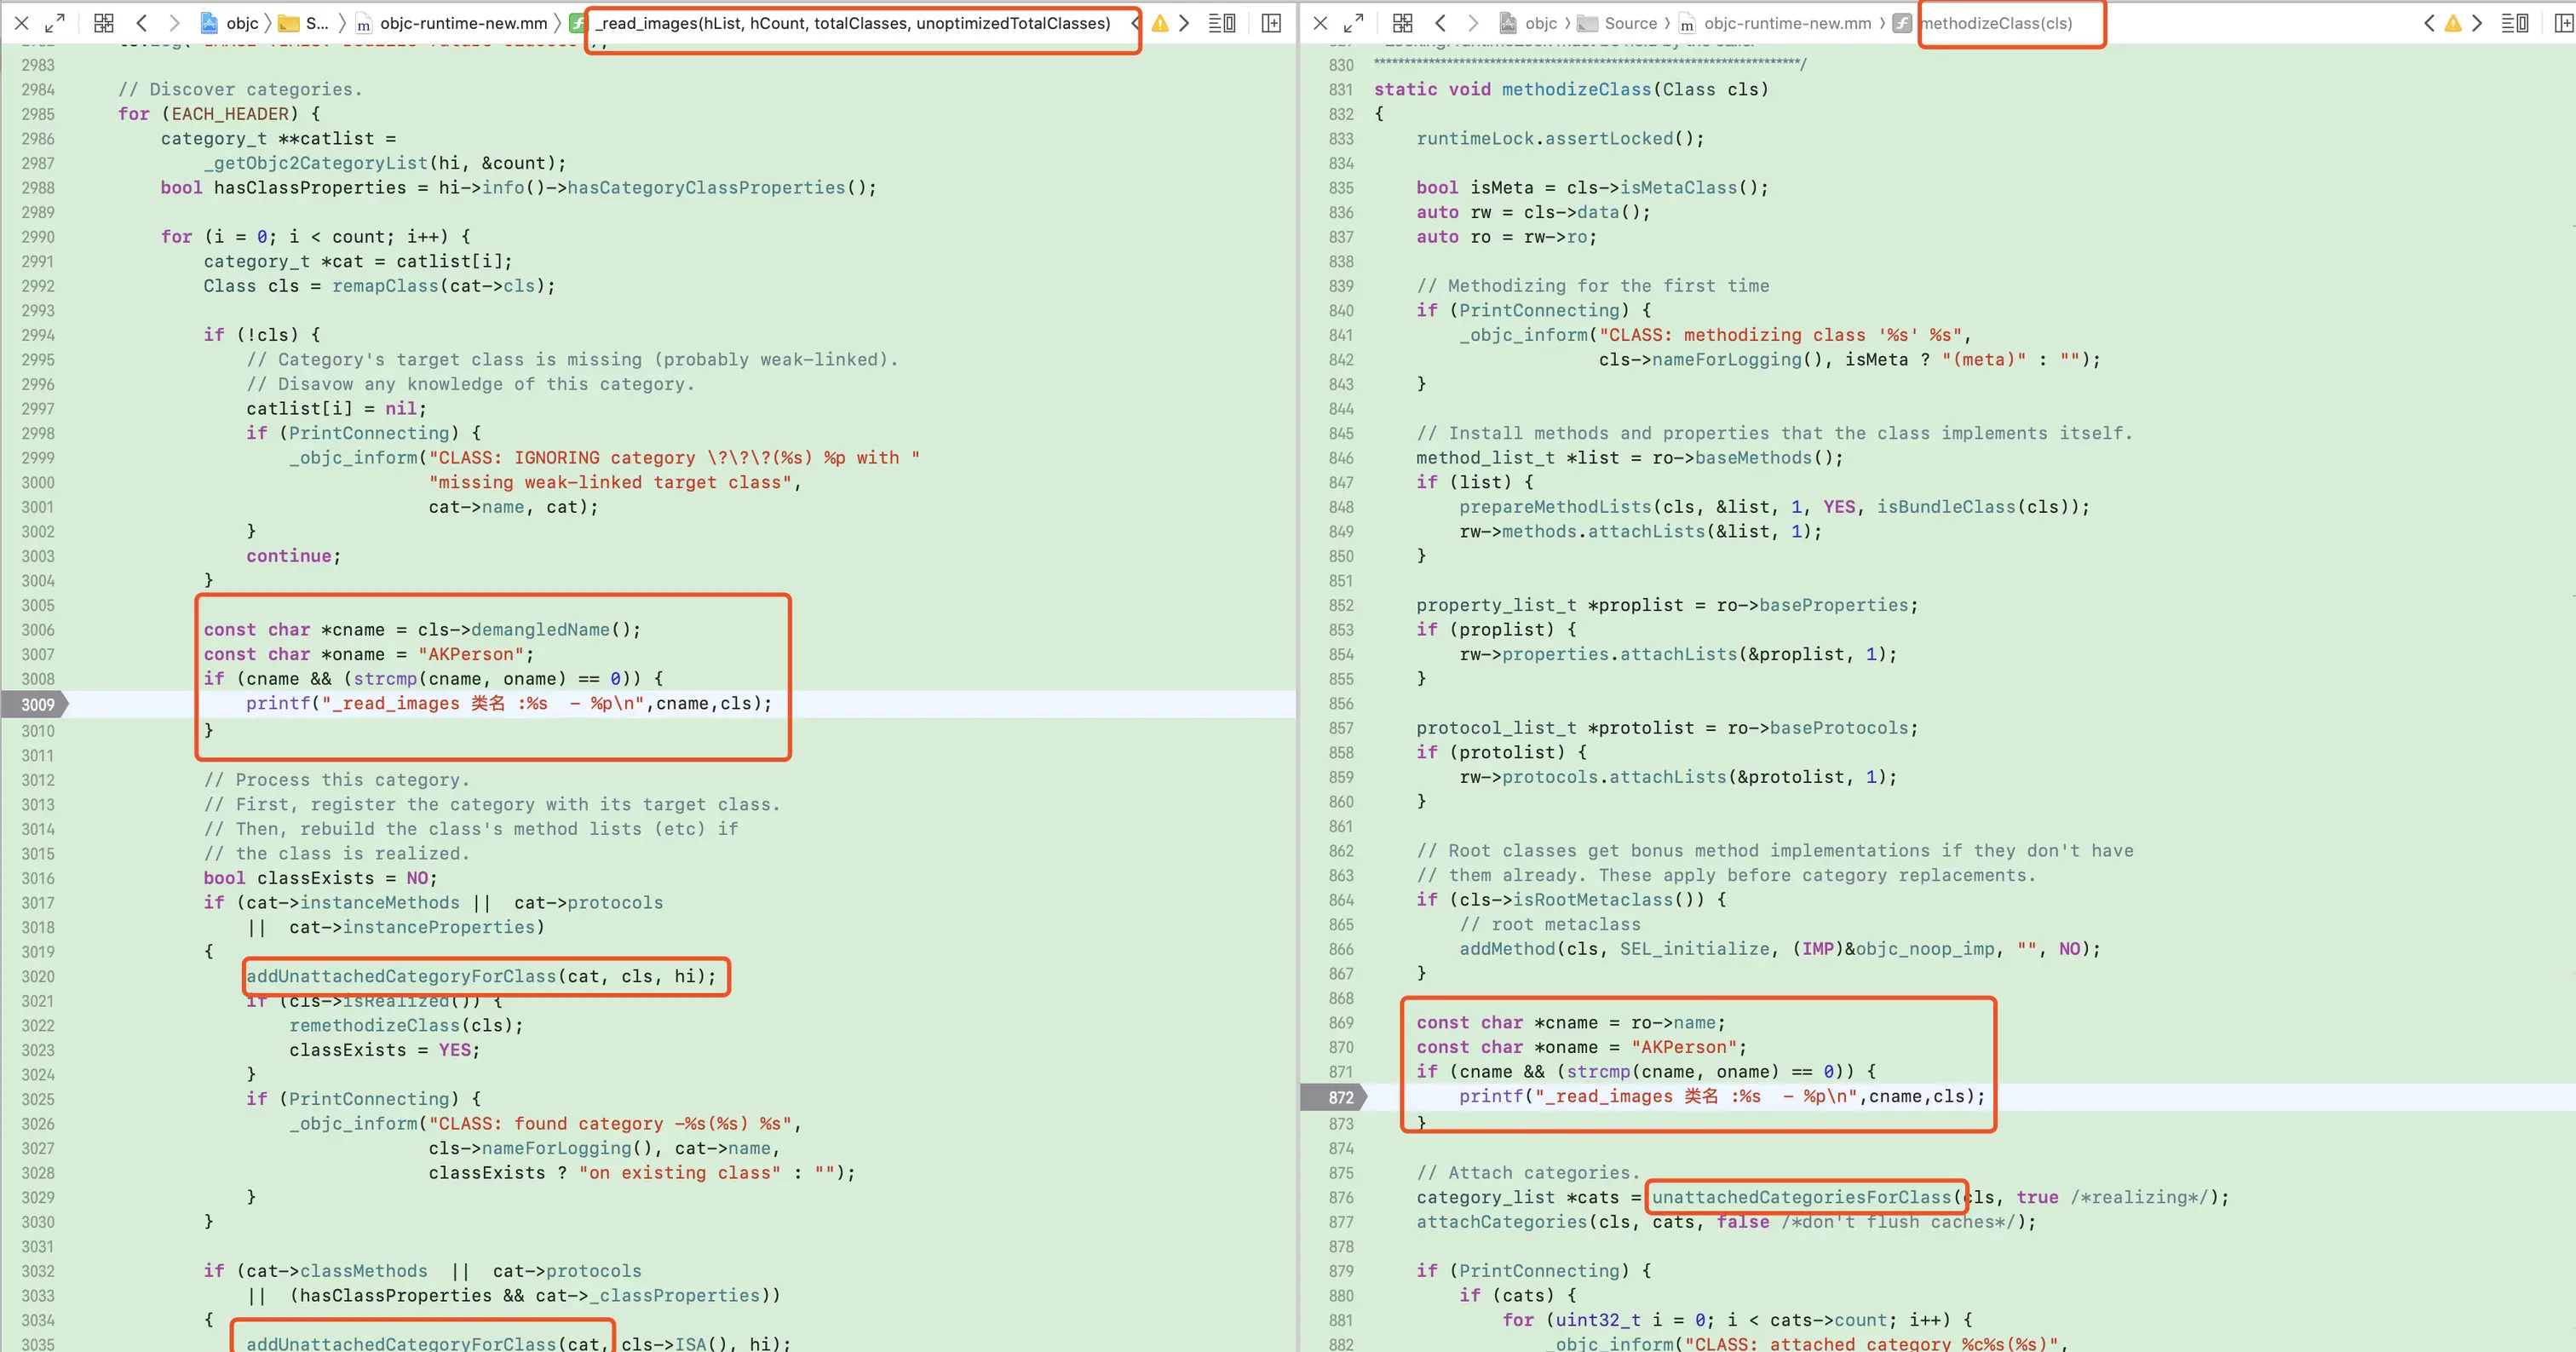Click line number 831 in right gutter
2576x1352 pixels.
[1341, 89]
